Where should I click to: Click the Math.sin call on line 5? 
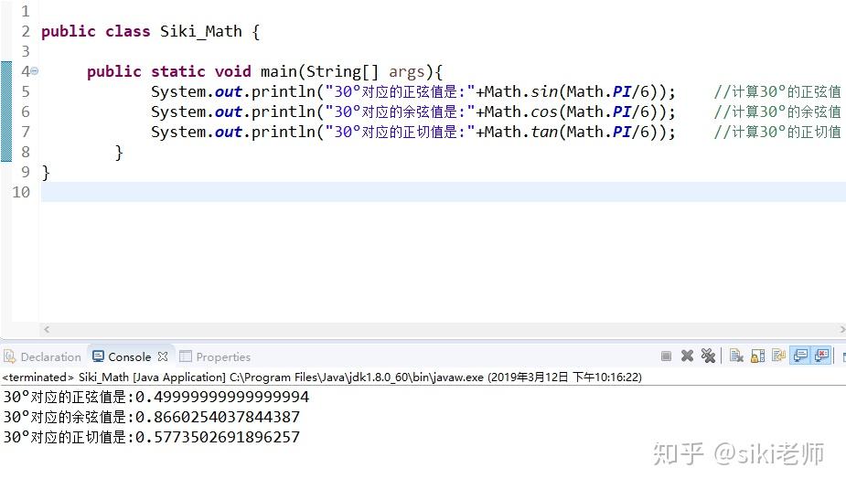(520, 91)
